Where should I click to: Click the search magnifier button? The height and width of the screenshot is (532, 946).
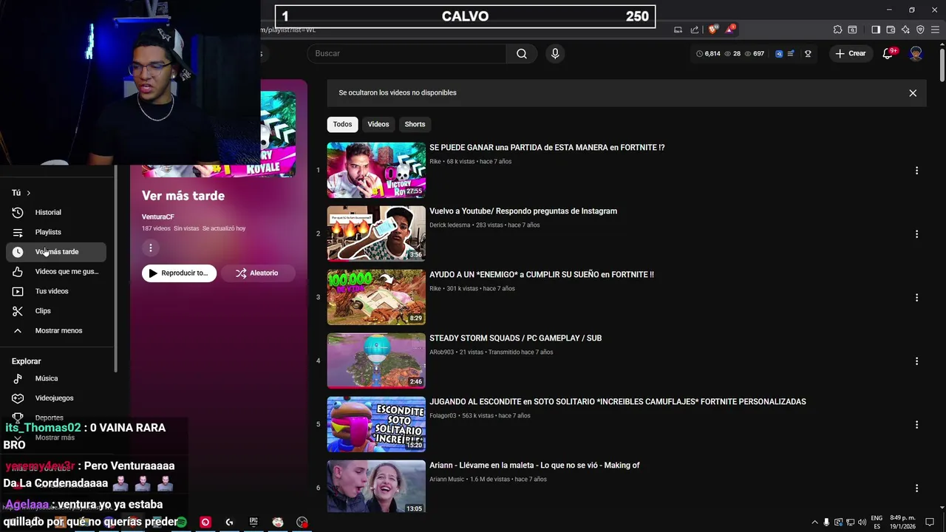(x=522, y=53)
